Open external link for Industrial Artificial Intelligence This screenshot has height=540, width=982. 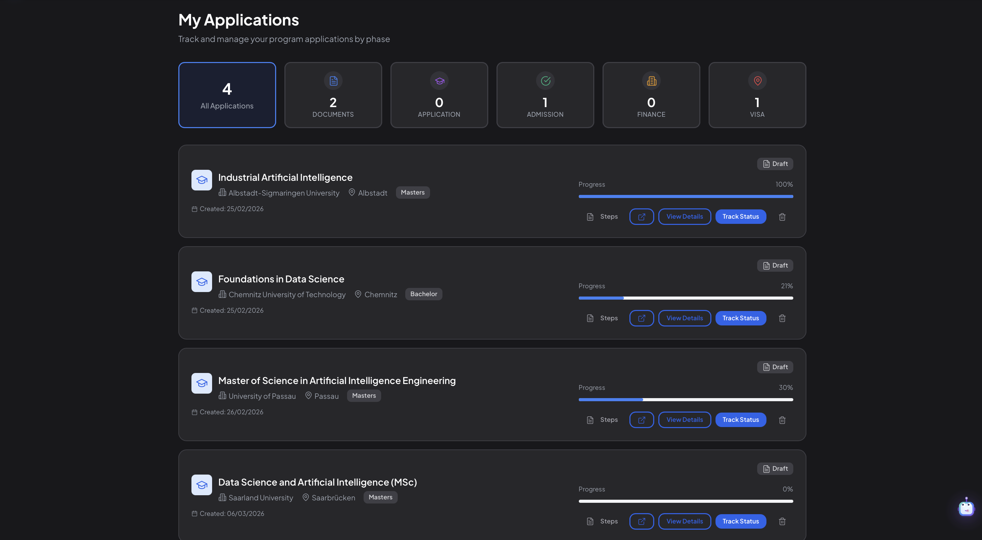click(x=641, y=217)
